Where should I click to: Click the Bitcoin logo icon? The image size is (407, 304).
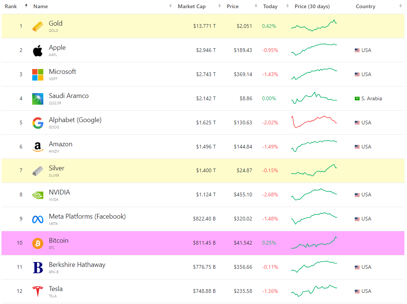[x=38, y=243]
